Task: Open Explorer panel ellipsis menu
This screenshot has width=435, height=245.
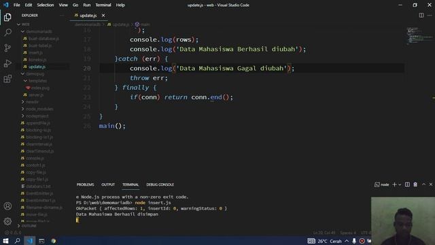Action: (62, 16)
